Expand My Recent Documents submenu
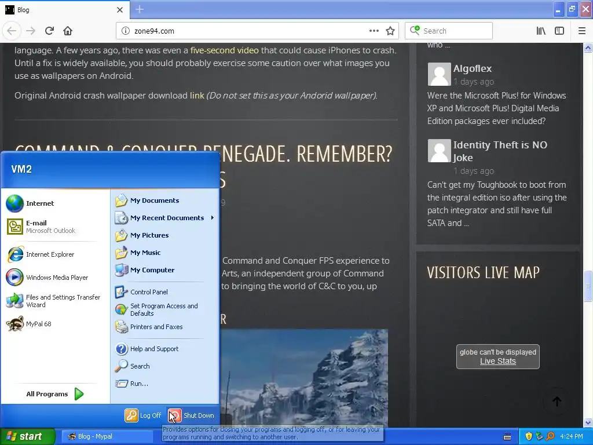Image resolution: width=593 pixels, height=445 pixels. pyautogui.click(x=165, y=218)
